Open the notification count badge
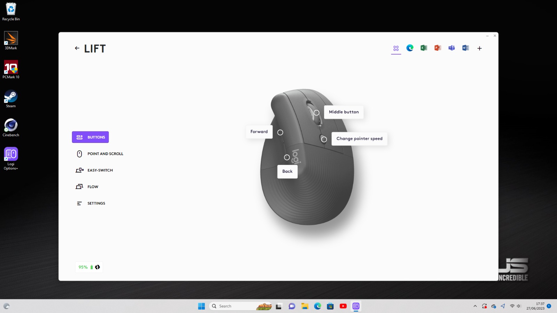557x313 pixels. (x=549, y=306)
